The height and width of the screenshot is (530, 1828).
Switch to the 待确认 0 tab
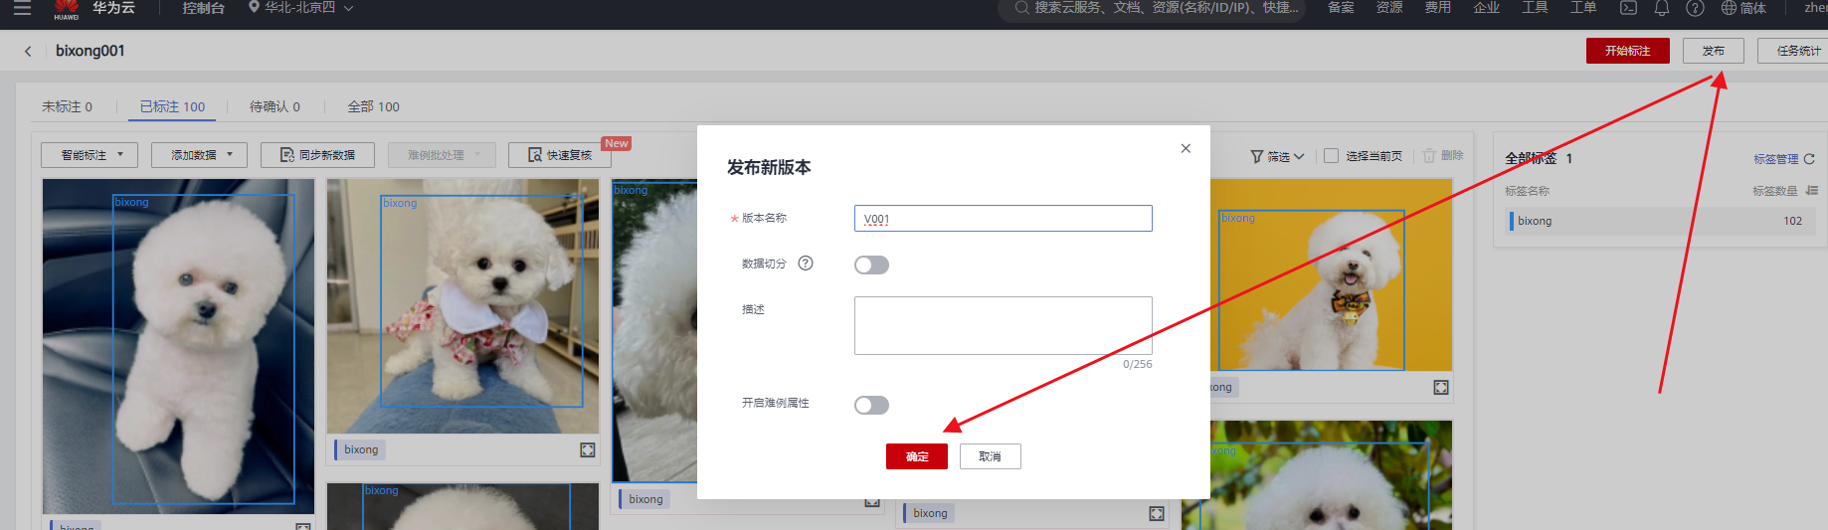[274, 106]
